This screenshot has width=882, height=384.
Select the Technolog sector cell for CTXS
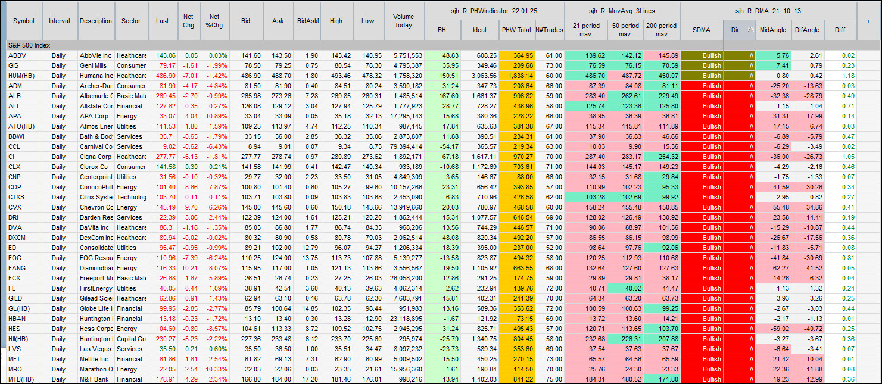coord(131,197)
